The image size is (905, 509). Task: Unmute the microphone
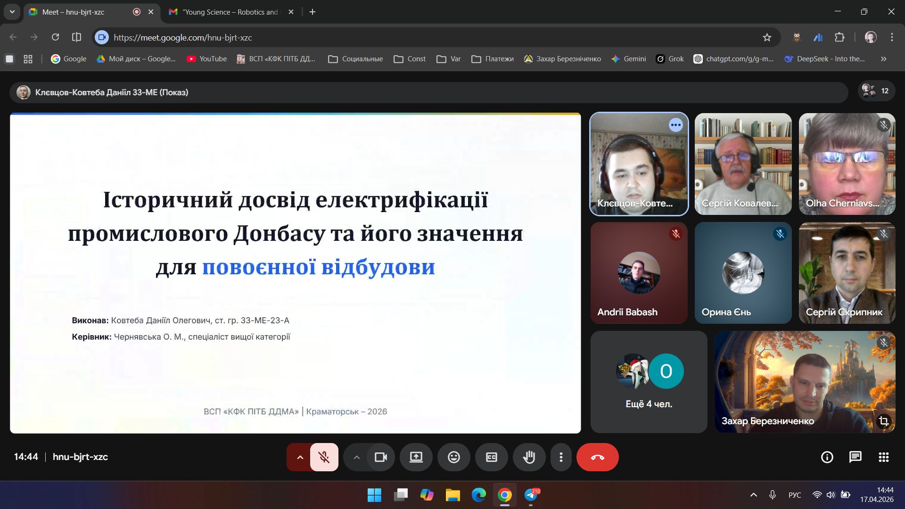pos(324,457)
